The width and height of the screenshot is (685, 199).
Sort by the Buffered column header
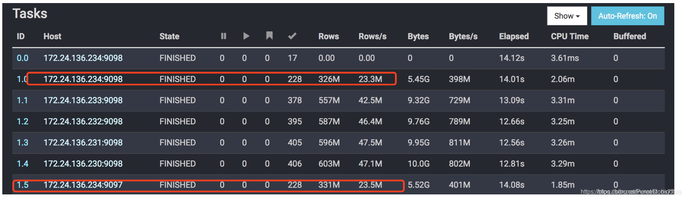[630, 36]
